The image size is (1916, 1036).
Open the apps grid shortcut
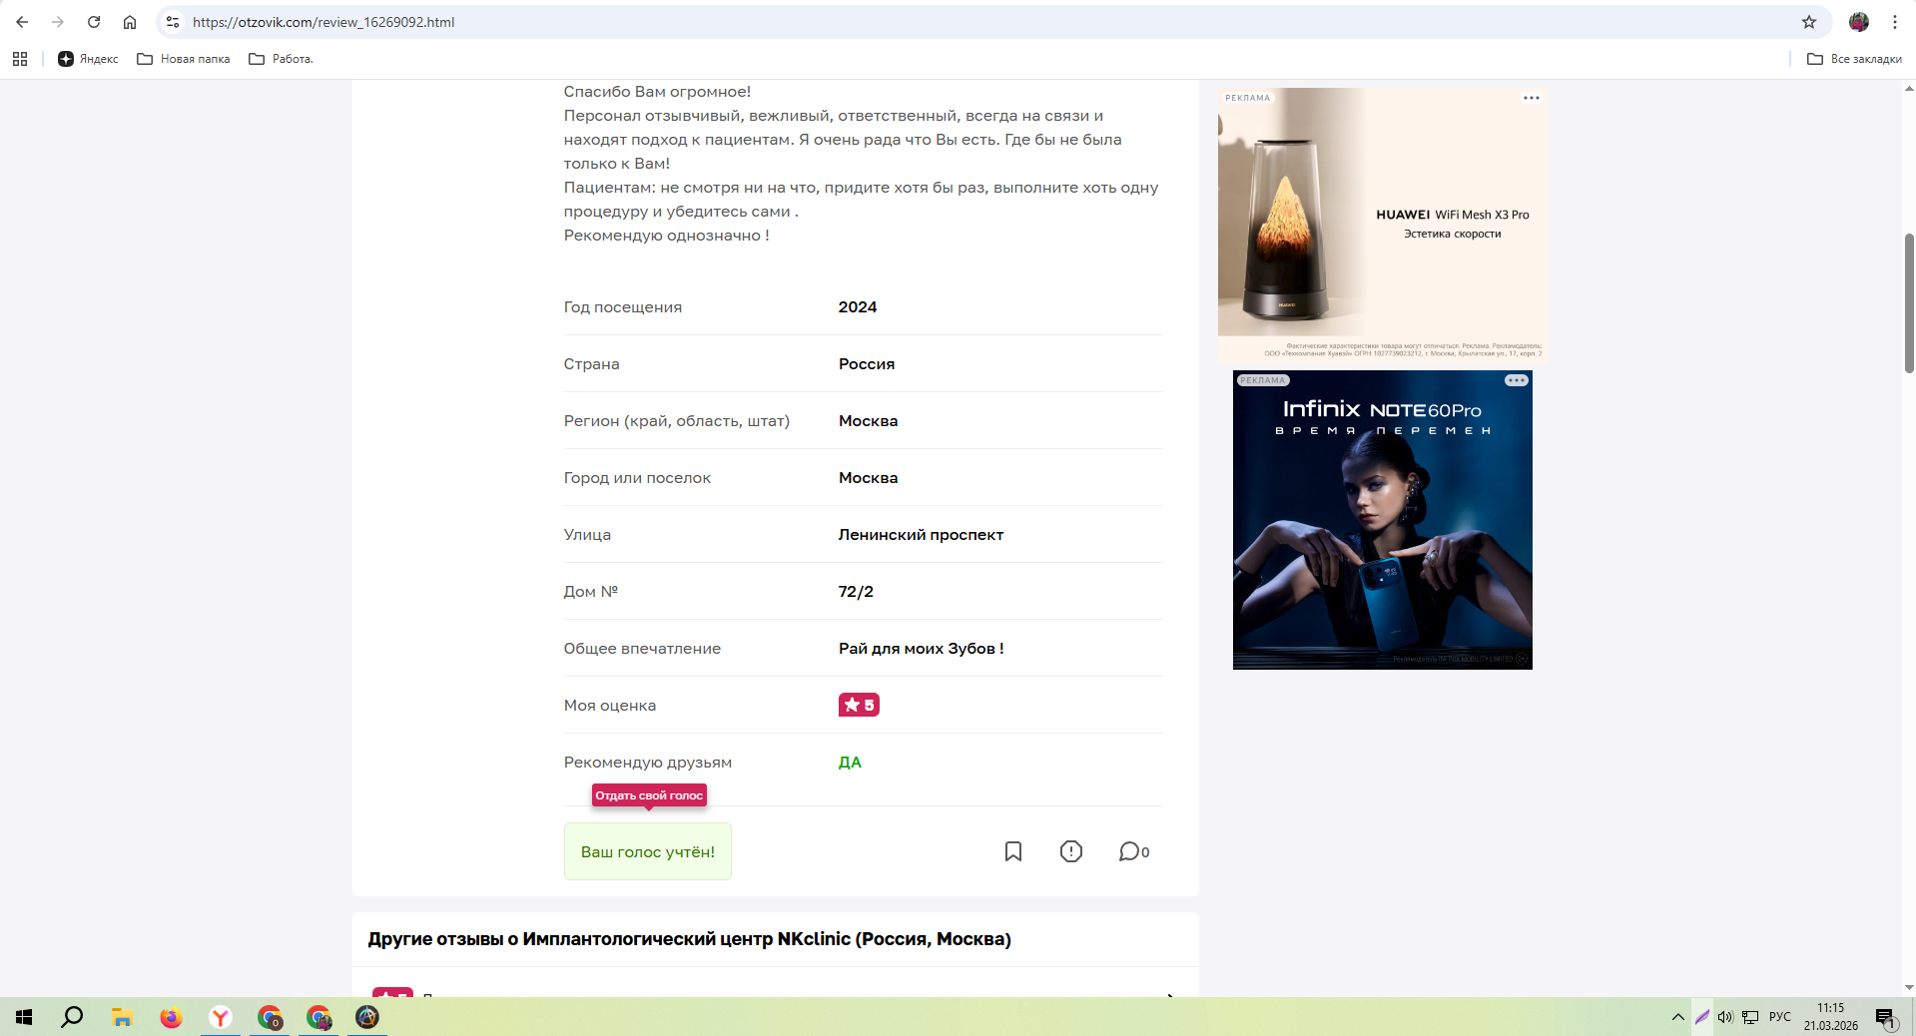(20, 59)
